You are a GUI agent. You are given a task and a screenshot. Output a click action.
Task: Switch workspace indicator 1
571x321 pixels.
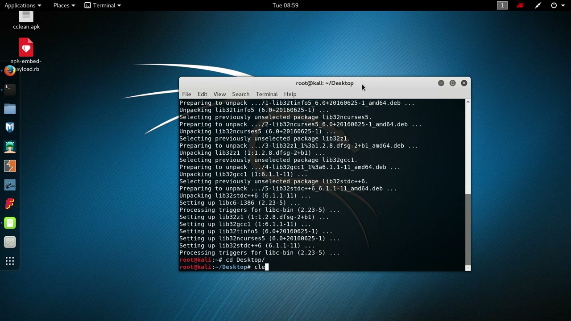(x=502, y=5)
